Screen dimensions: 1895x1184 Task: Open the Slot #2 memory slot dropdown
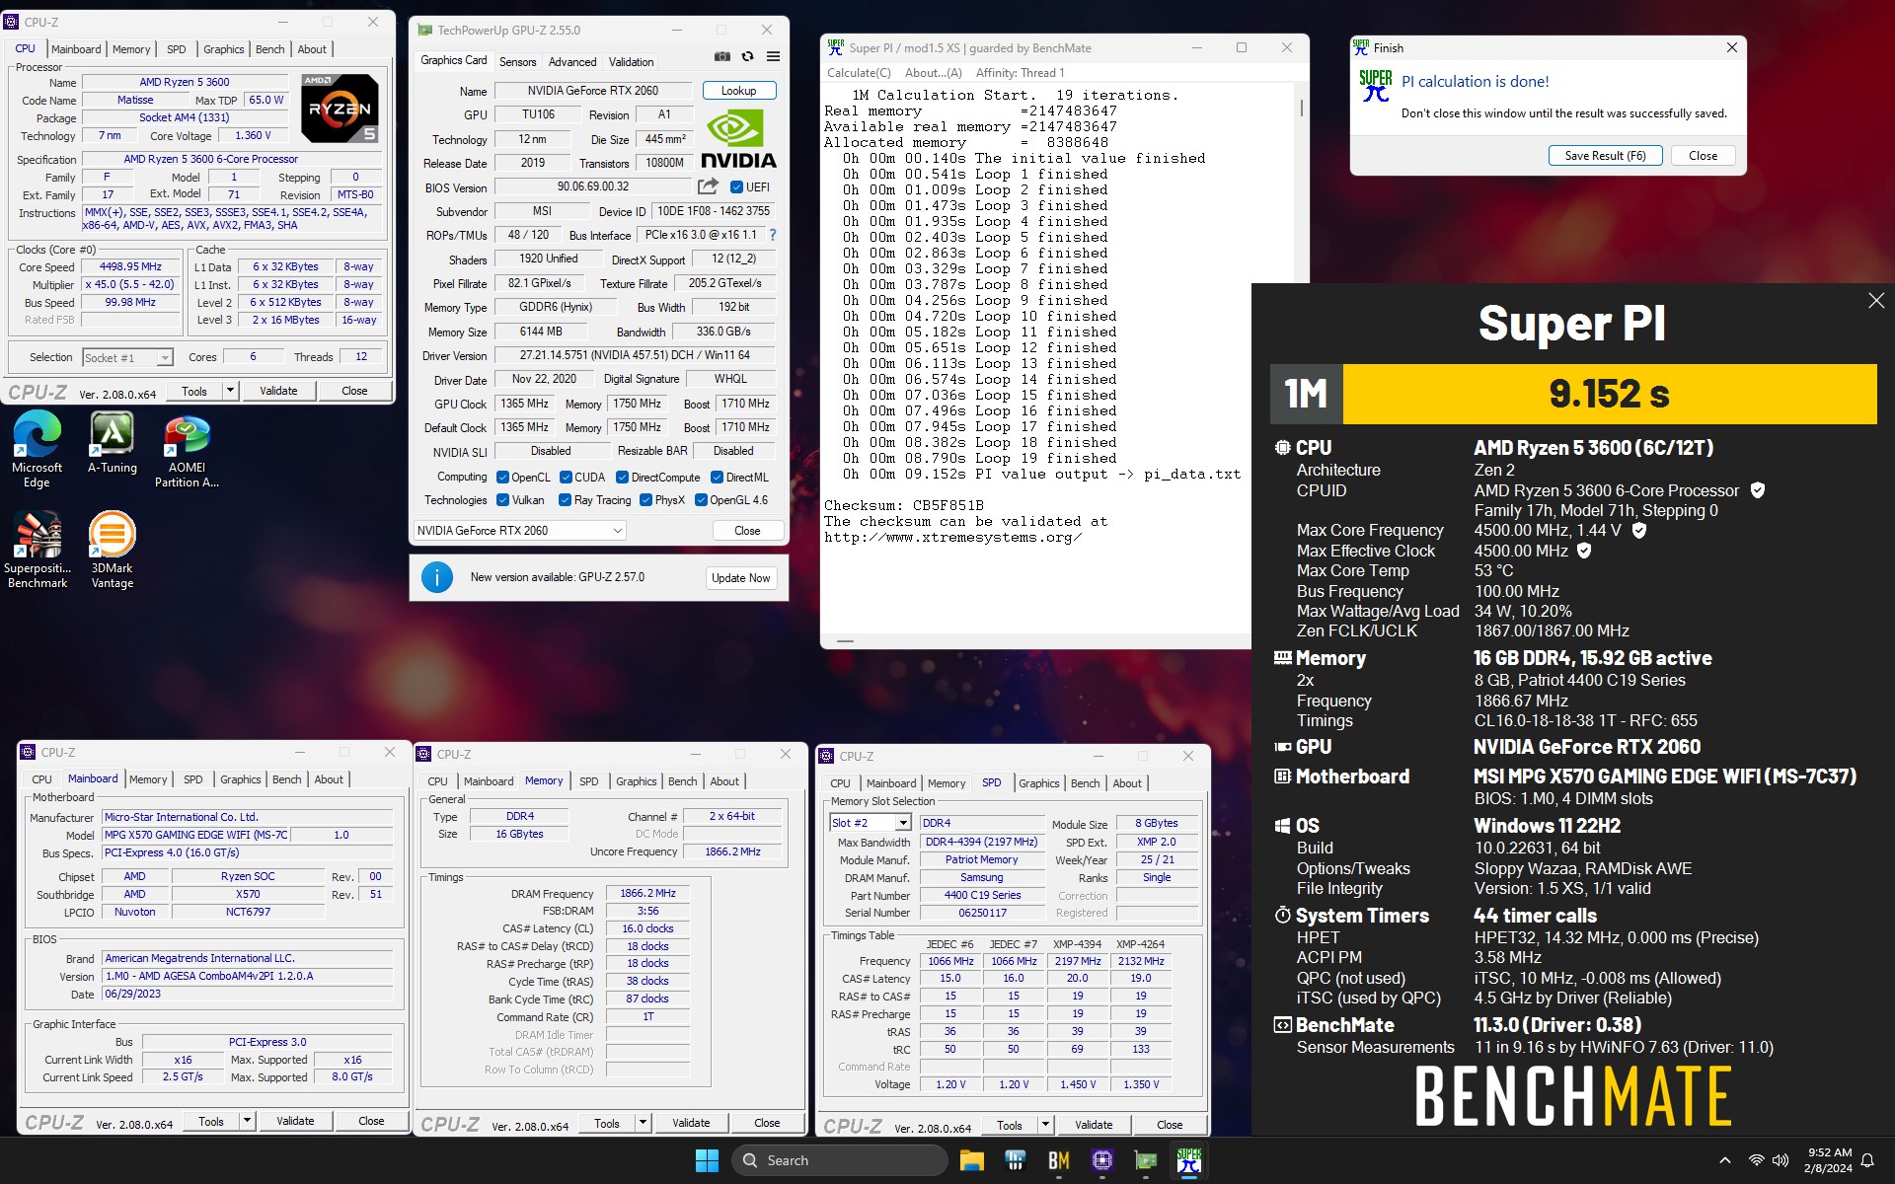[x=871, y=823]
